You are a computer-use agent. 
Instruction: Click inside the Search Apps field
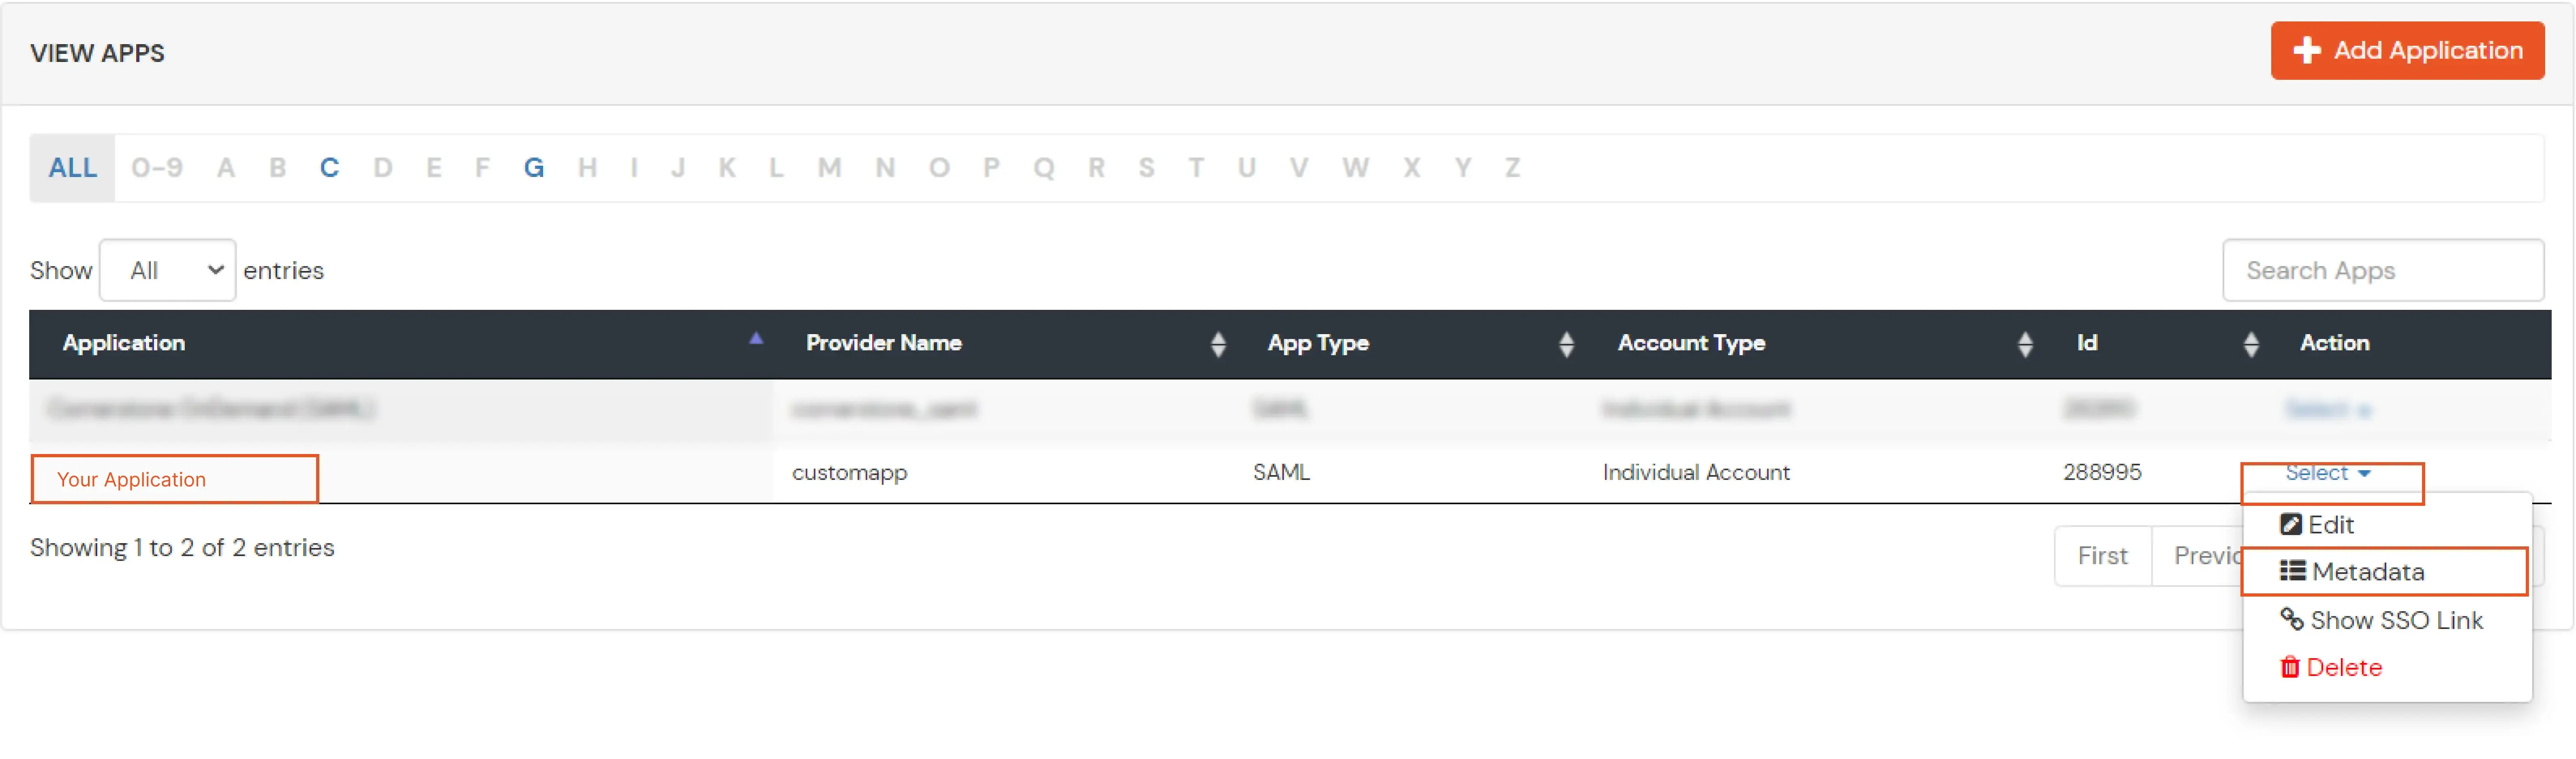[2384, 270]
